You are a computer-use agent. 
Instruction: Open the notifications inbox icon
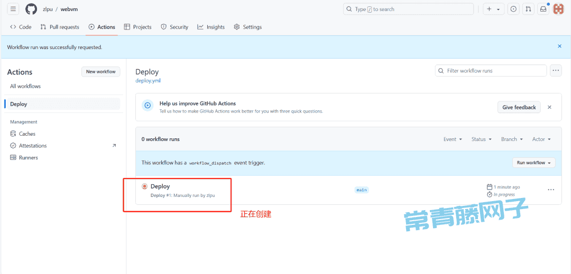pyautogui.click(x=543, y=9)
